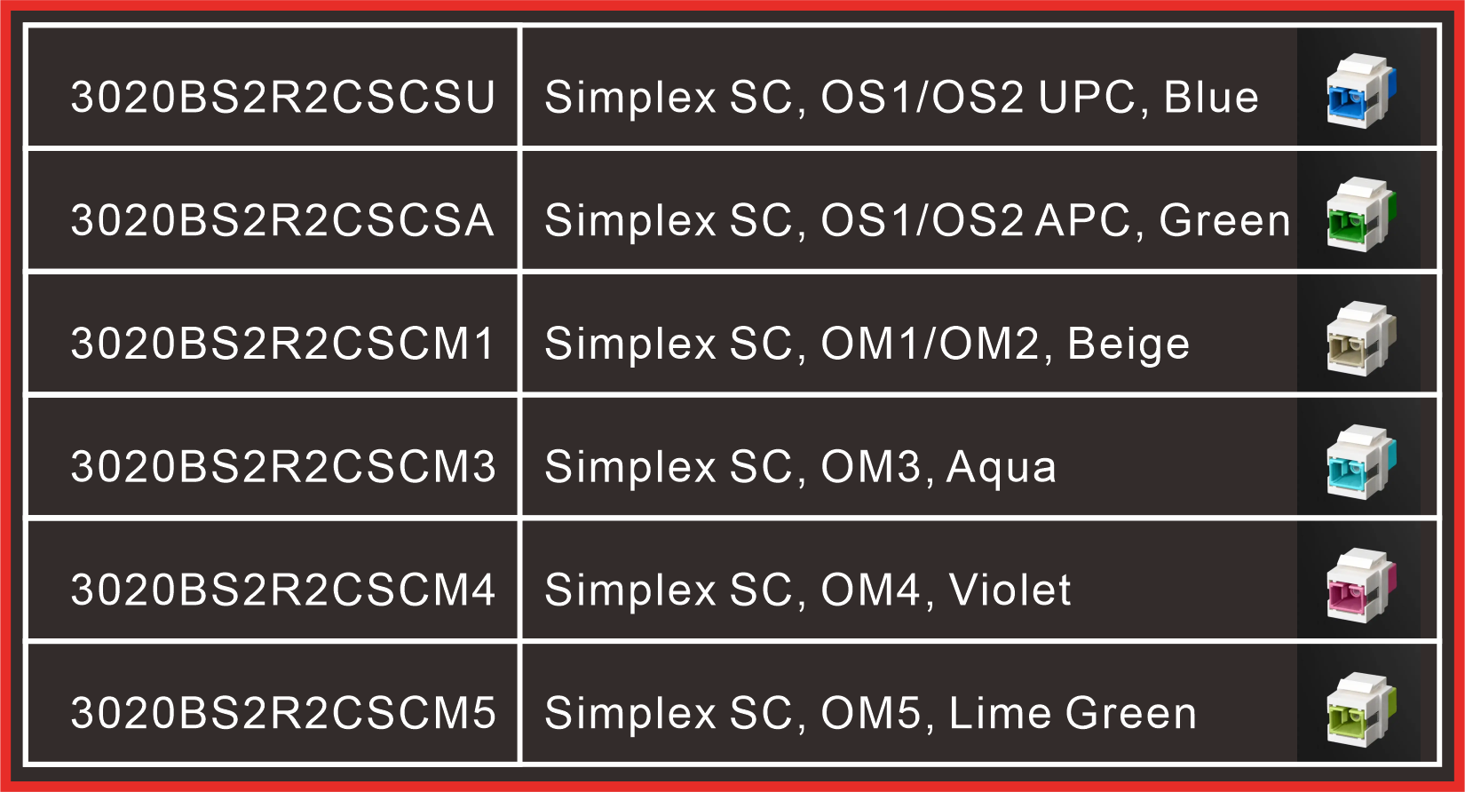1465x792 pixels.
Task: Select the beige OM1/OM2 adapter image
Action: [1360, 337]
